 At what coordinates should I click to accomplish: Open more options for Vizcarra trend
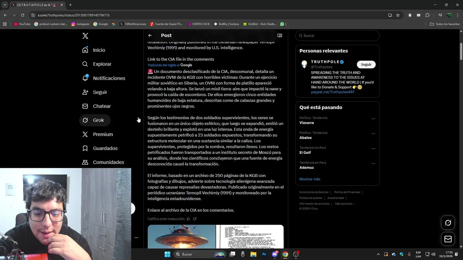[373, 119]
